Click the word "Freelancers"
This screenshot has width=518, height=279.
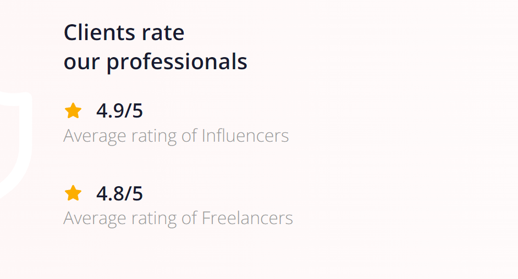point(247,218)
